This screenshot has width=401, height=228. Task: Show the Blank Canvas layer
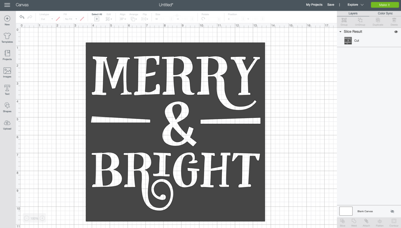pyautogui.click(x=393, y=211)
